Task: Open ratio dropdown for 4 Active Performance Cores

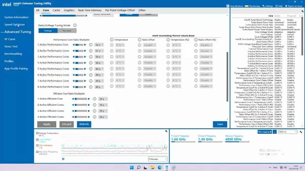Action: click(99, 63)
